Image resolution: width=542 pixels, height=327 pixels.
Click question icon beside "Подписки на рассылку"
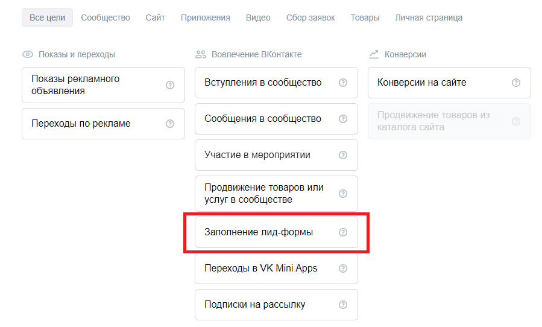(343, 305)
